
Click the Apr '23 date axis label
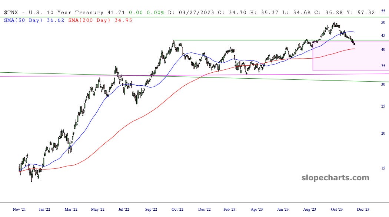coord(257,209)
